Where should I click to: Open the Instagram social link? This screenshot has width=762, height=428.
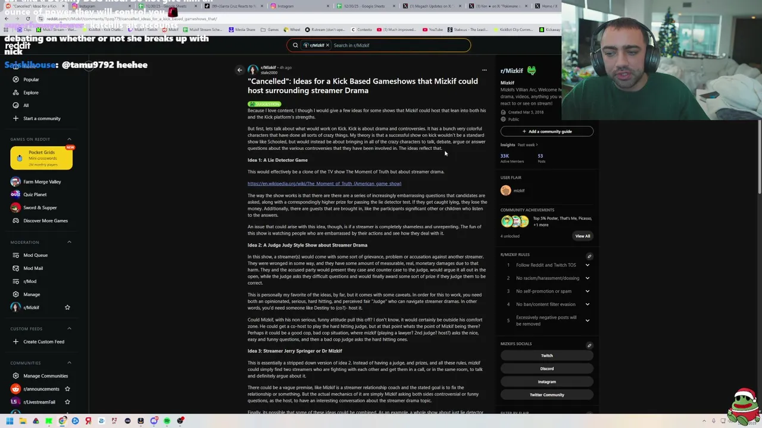(x=546, y=382)
